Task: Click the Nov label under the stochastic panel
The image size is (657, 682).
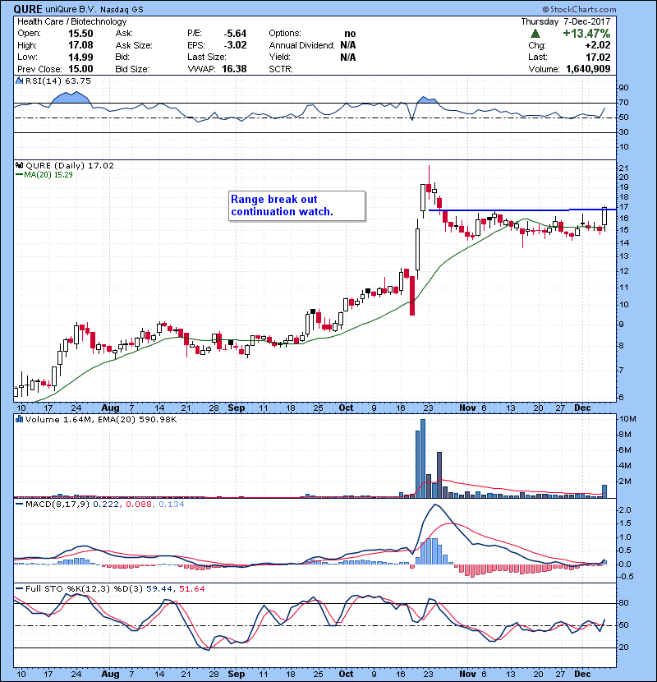Action: pyautogui.click(x=468, y=674)
